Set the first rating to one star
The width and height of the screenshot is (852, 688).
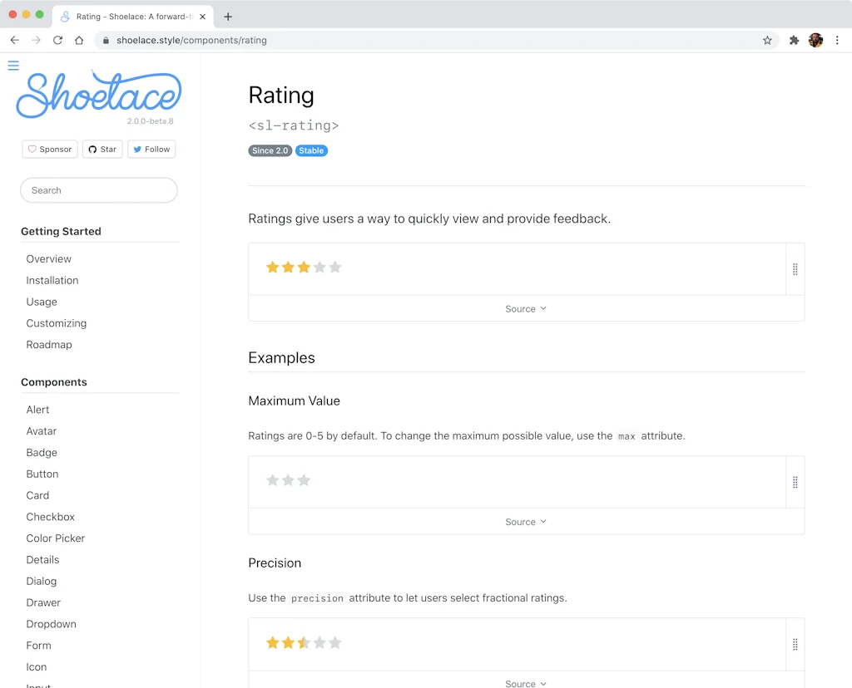[x=272, y=268]
